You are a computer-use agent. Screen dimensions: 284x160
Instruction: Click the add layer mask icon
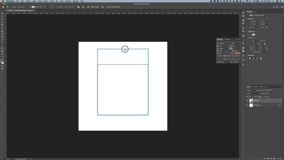[x=268, y=159]
